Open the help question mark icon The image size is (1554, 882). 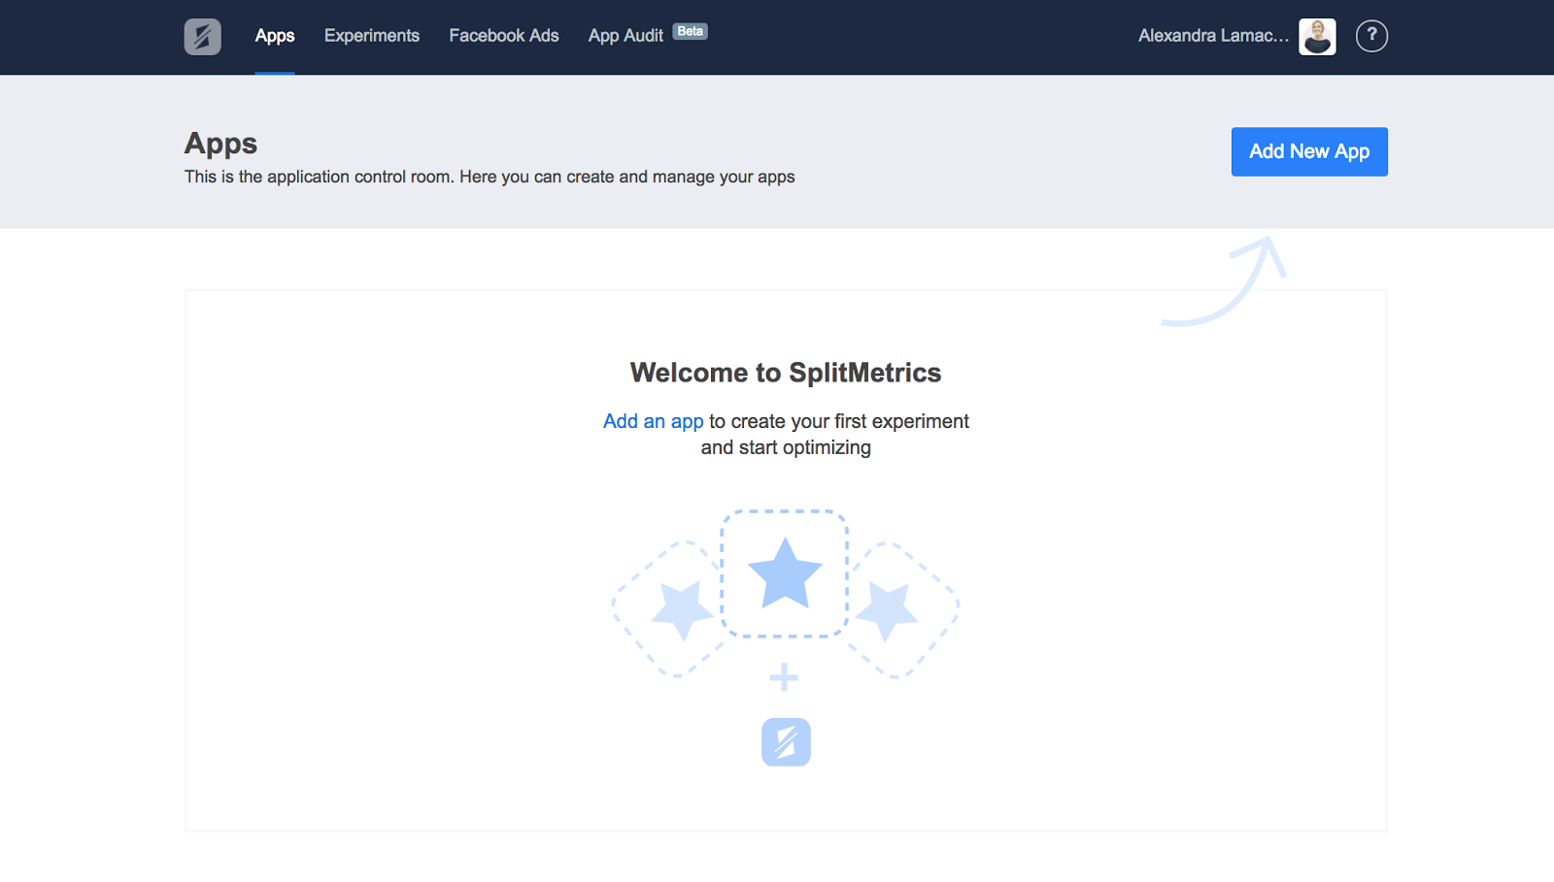1371,36
